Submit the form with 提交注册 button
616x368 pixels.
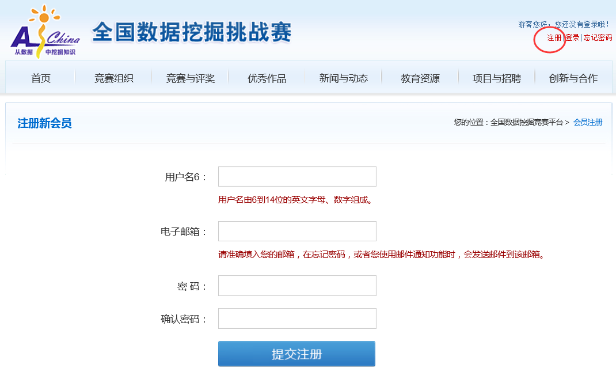pyautogui.click(x=297, y=354)
